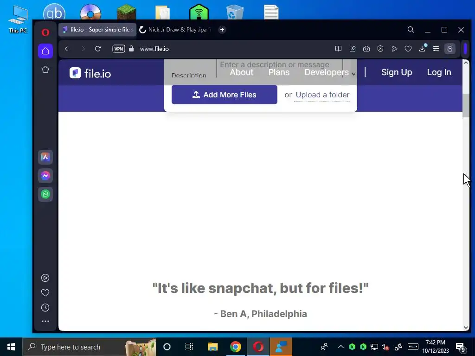Image resolution: width=475 pixels, height=356 pixels.
Task: Open File Explorer from taskbar
Action: pos(212,347)
